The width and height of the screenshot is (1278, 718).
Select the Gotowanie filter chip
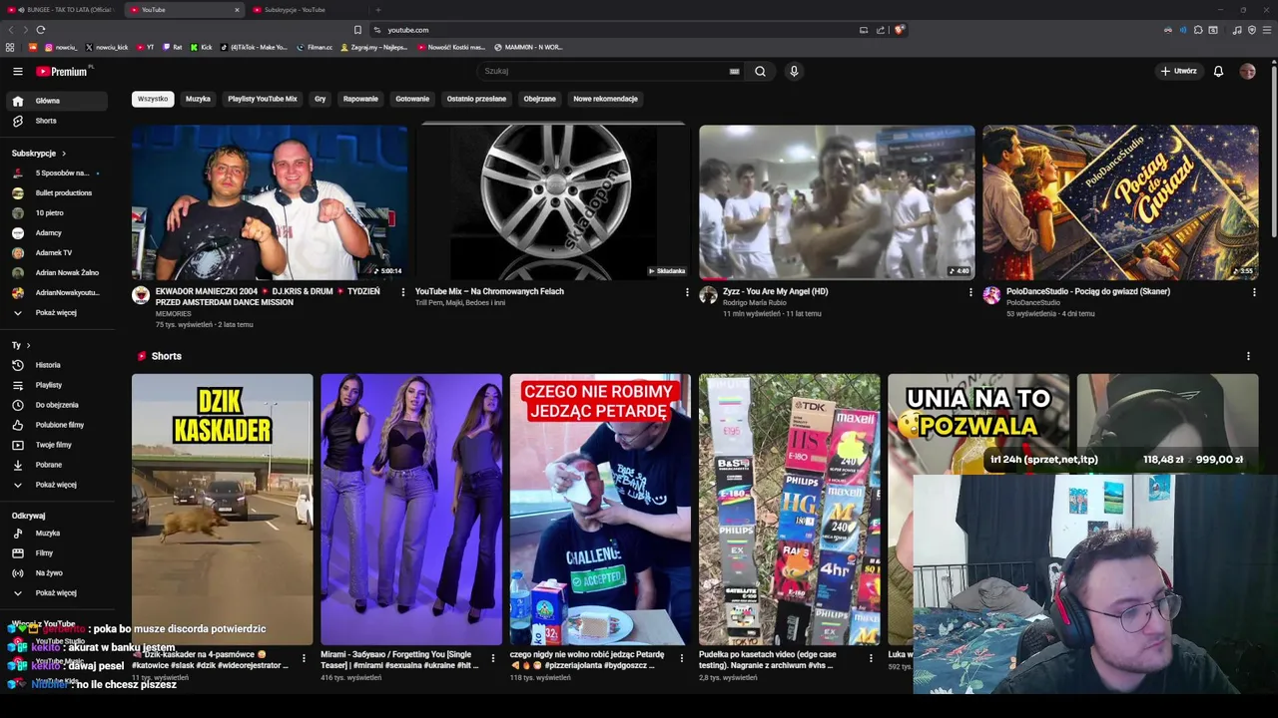click(412, 99)
